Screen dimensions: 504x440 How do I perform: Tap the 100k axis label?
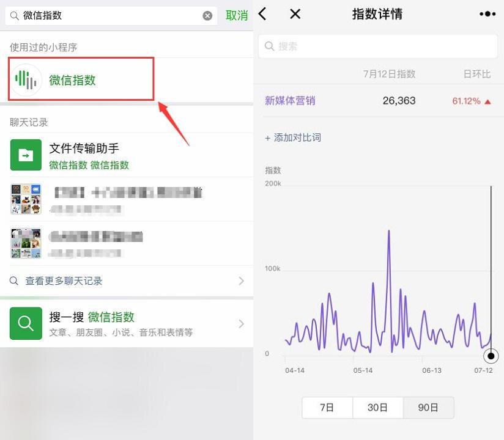pos(273,268)
